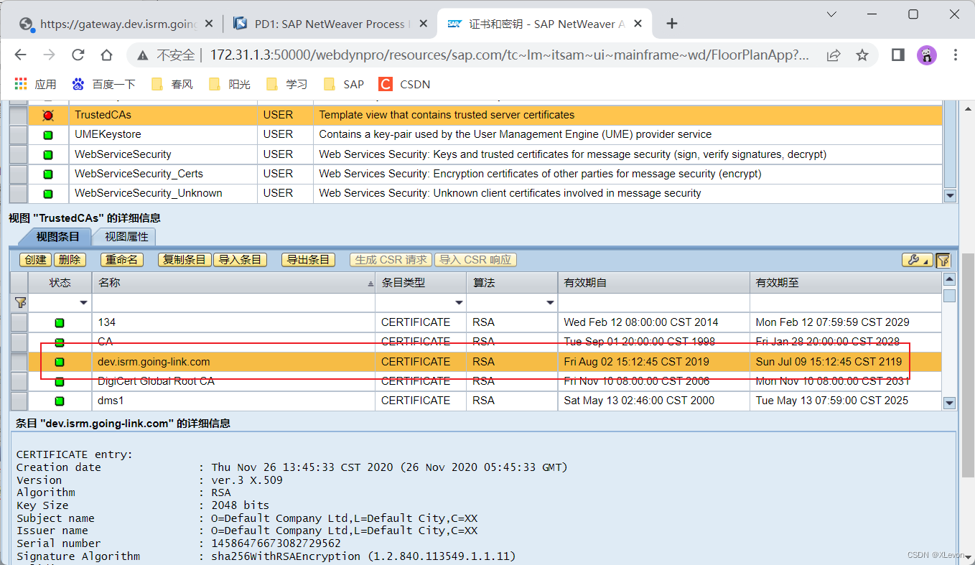Image resolution: width=975 pixels, height=565 pixels.
Task: Select the row marker of entry 134
Action: 19,323
